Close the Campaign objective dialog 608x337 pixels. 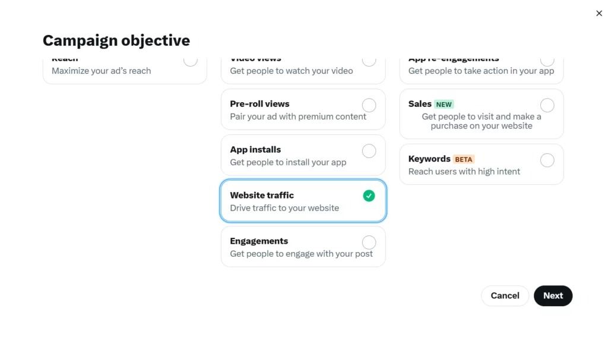[598, 13]
